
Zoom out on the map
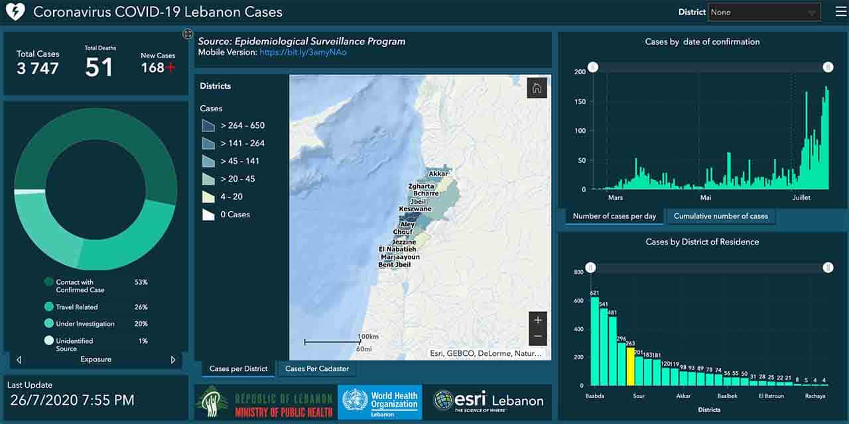click(537, 337)
